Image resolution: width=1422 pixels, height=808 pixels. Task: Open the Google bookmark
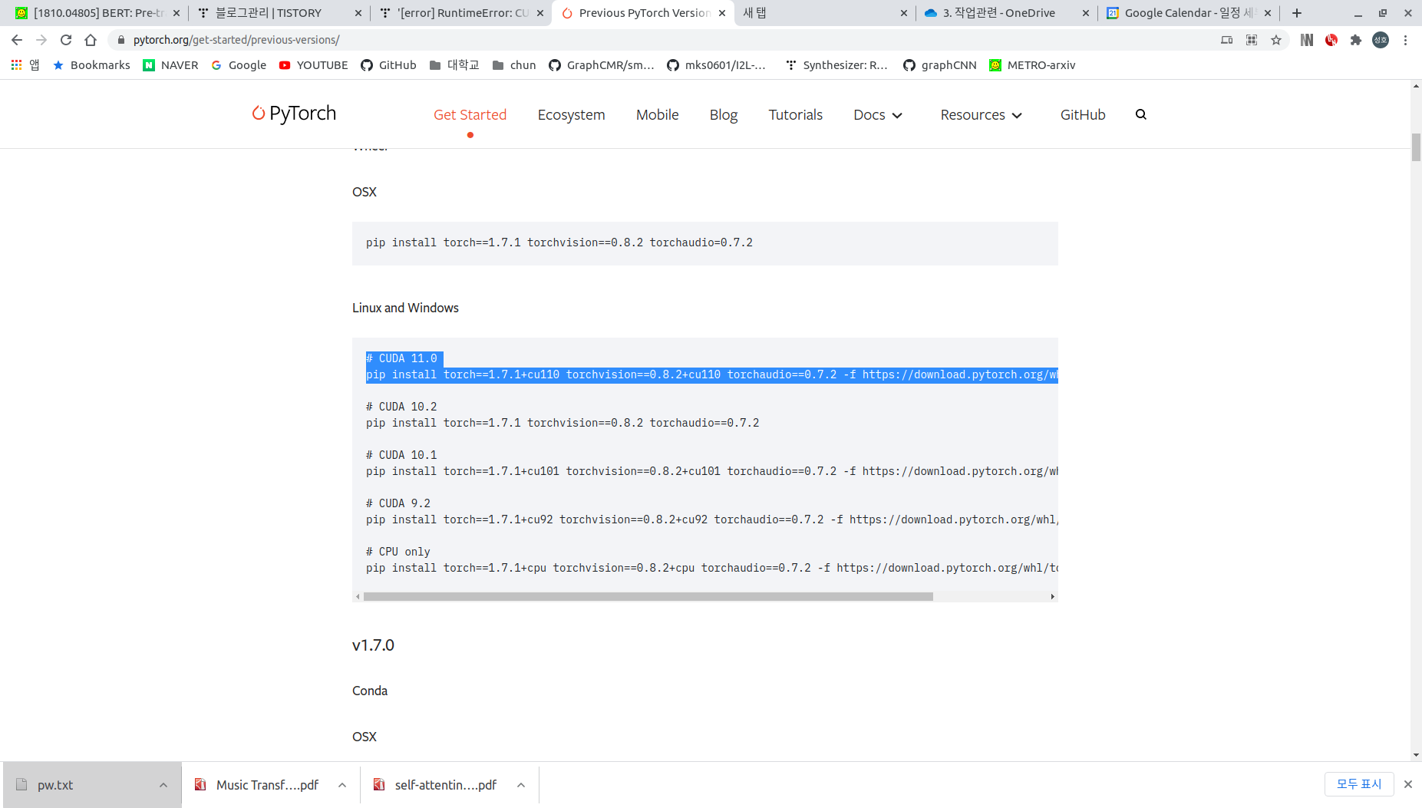pos(239,65)
